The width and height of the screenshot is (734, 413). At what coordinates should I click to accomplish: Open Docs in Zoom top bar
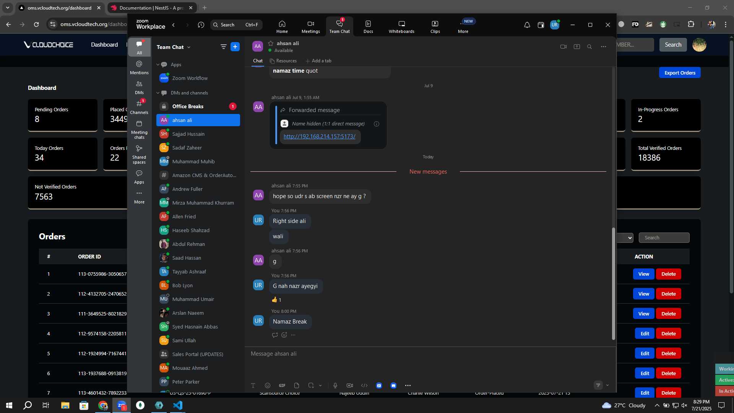tap(368, 27)
